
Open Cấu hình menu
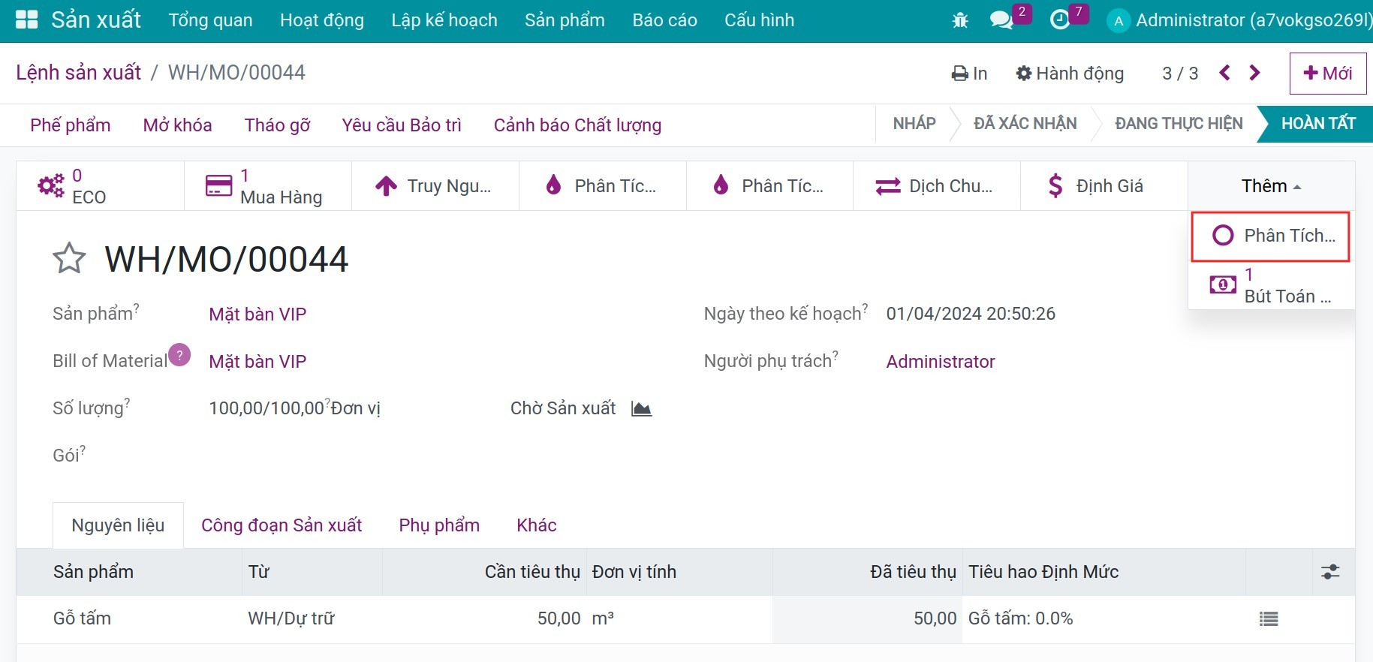coord(760,20)
